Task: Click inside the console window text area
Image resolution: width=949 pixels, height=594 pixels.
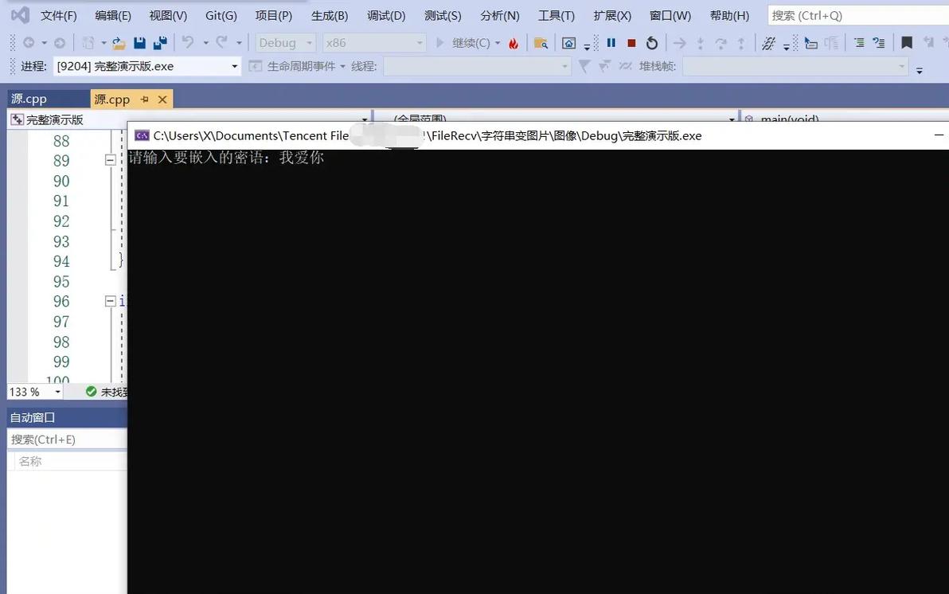Action: click(538, 370)
